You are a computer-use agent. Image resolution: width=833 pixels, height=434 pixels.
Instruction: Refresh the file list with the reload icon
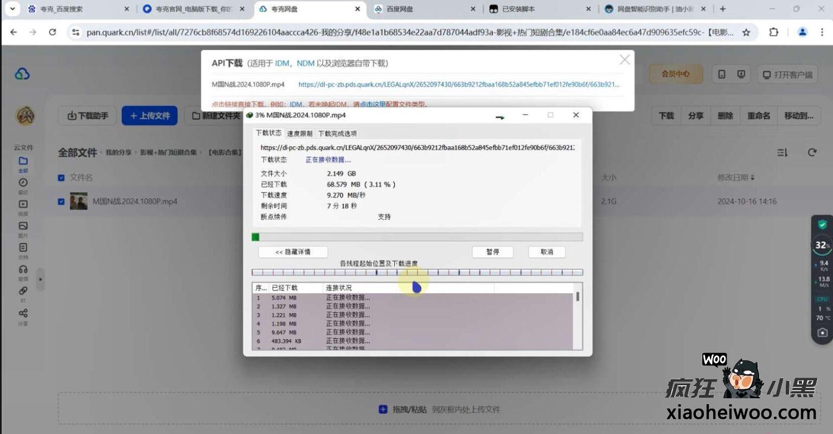(x=812, y=153)
